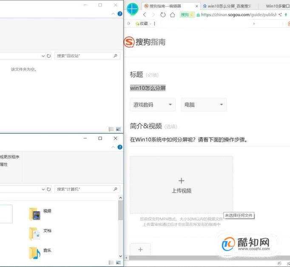Collapse the ribbon in Computer window

(x=113, y=147)
